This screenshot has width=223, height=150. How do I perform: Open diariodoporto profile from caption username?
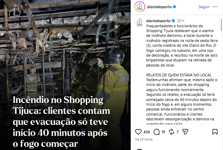tap(158, 21)
